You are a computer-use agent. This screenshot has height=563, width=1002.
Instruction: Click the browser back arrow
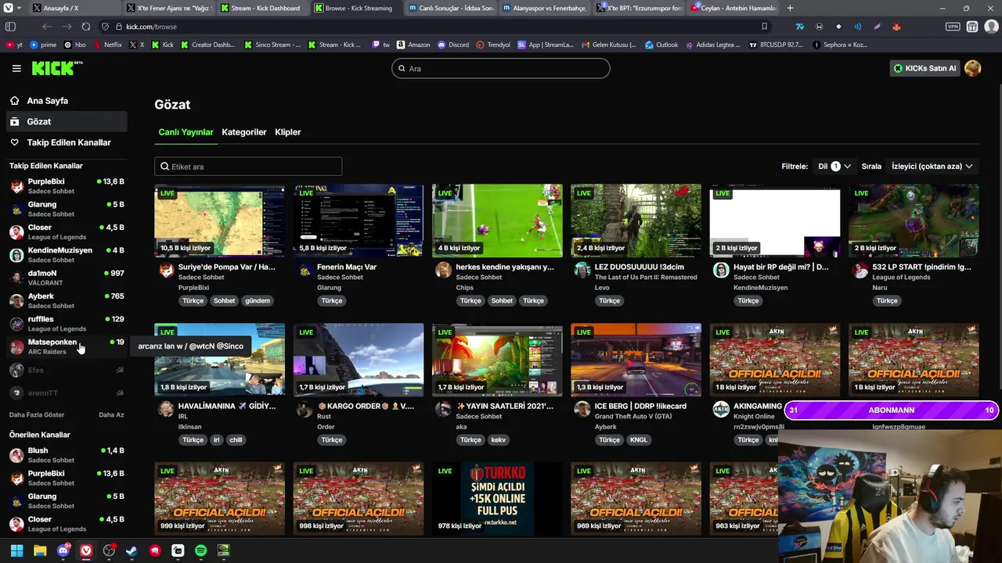point(48,27)
